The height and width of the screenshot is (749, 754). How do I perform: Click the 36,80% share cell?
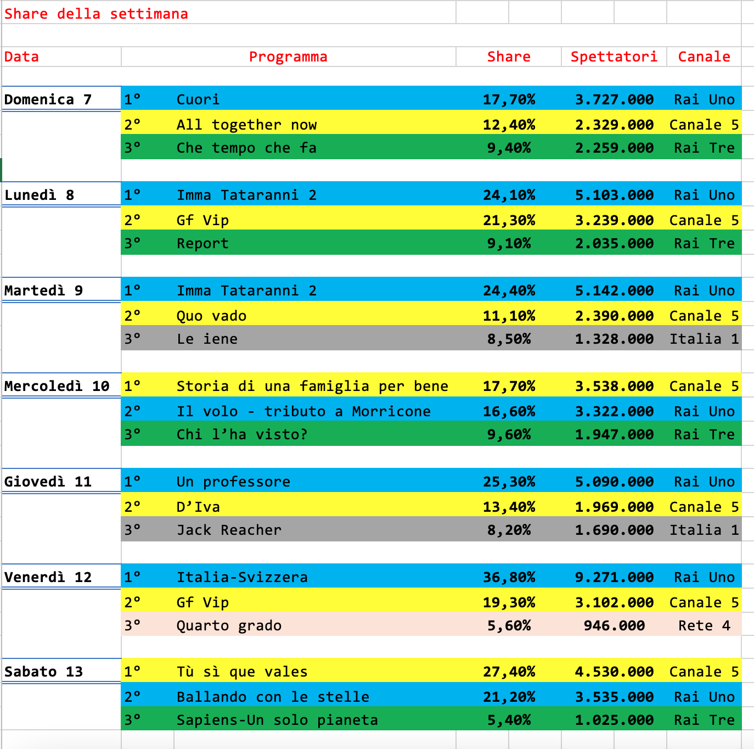[509, 577]
